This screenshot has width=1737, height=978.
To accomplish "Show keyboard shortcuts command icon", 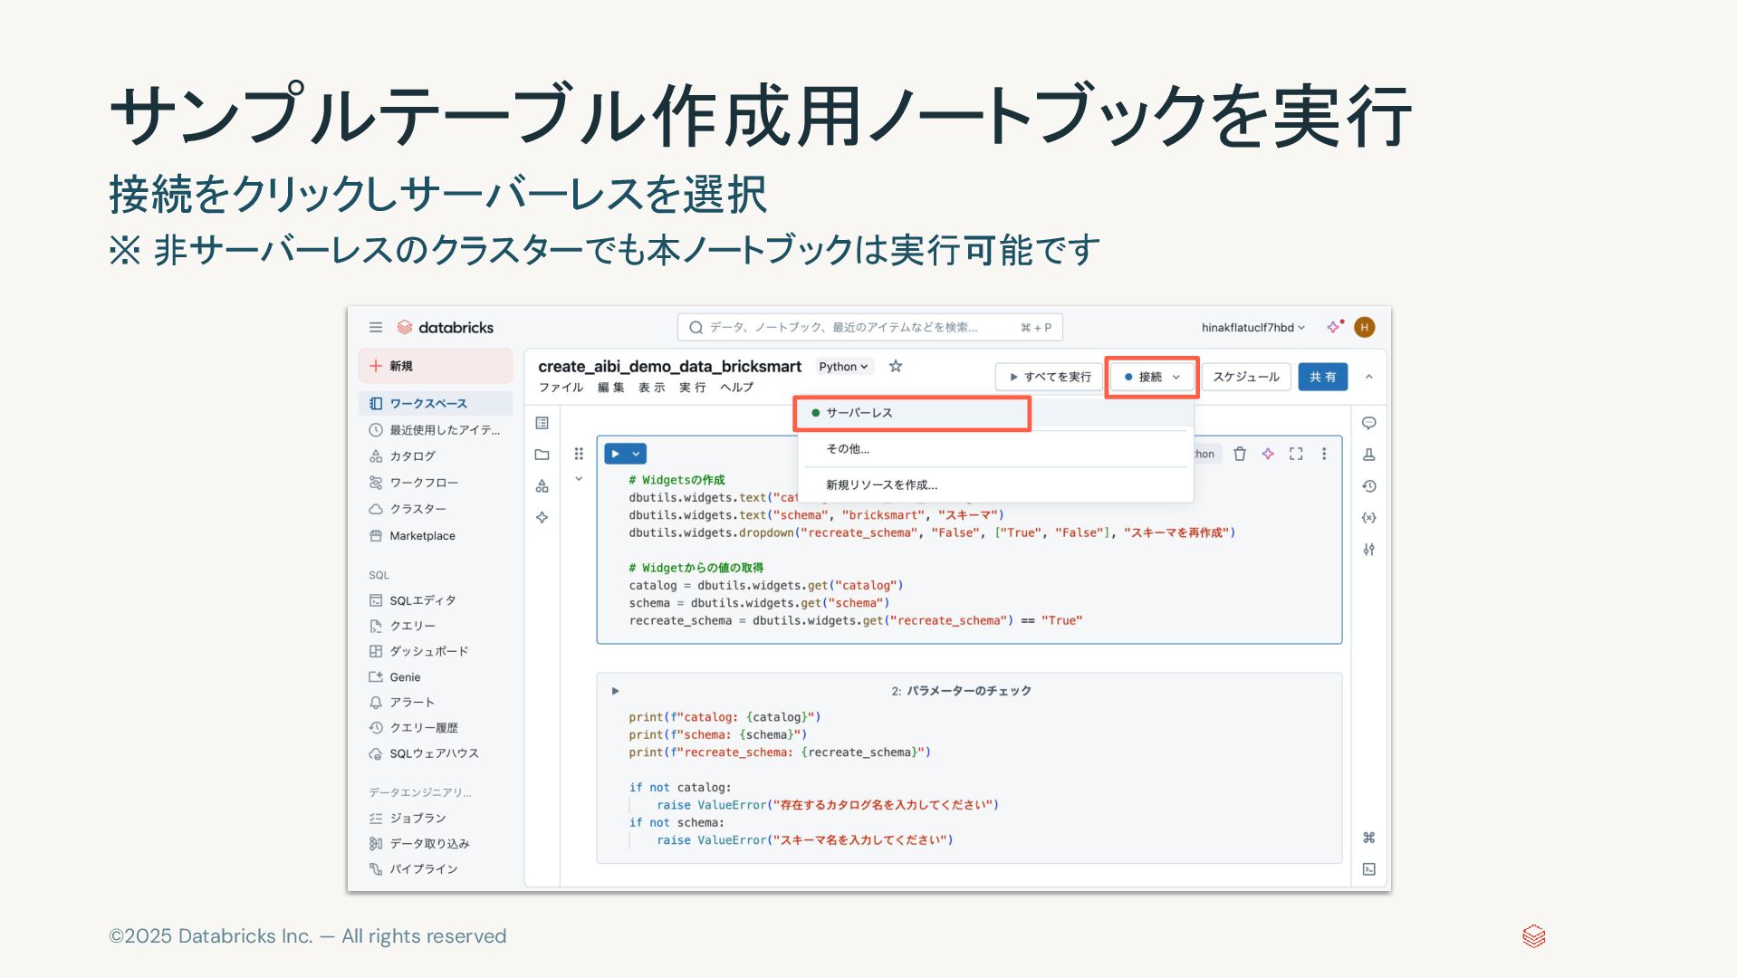I will coord(1369,838).
